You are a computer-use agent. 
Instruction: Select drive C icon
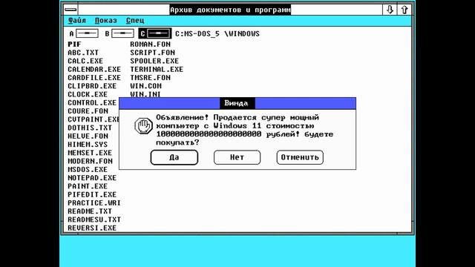155,33
